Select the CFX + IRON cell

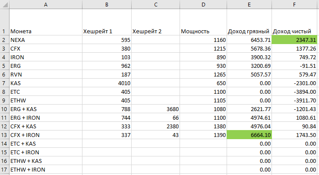pos(46,135)
